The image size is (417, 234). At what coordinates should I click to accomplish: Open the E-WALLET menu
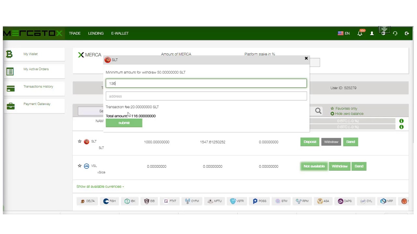(120, 33)
